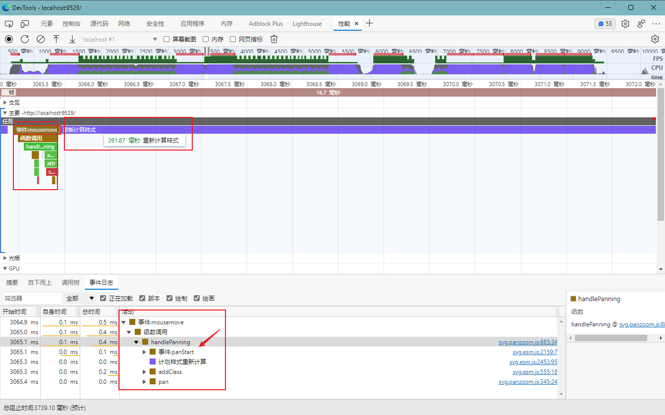Screen dimensions: 665x415
Task: Expand the 事件:panStart row
Action: point(144,352)
